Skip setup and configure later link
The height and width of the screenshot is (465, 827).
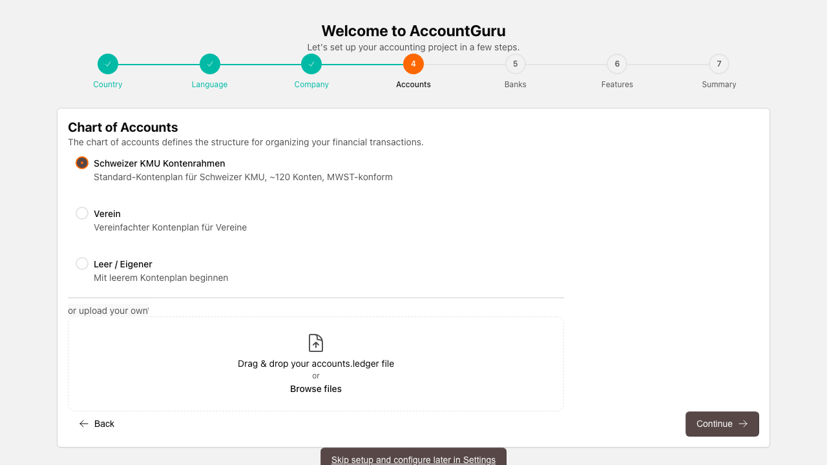[x=413, y=460]
